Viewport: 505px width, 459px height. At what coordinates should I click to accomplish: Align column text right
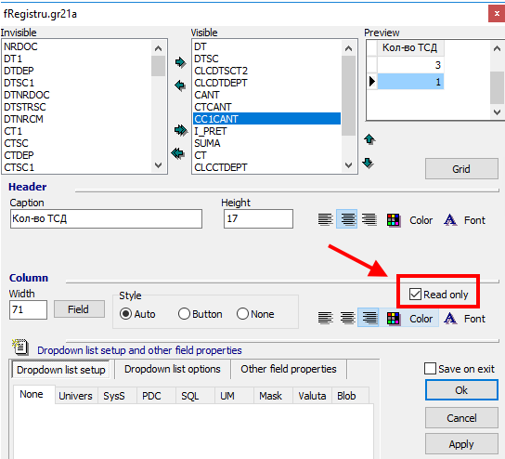click(x=369, y=318)
